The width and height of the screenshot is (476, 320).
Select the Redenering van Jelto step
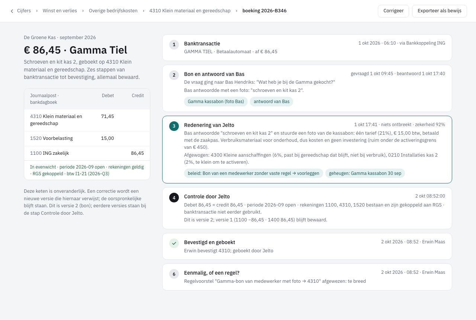pos(209,125)
